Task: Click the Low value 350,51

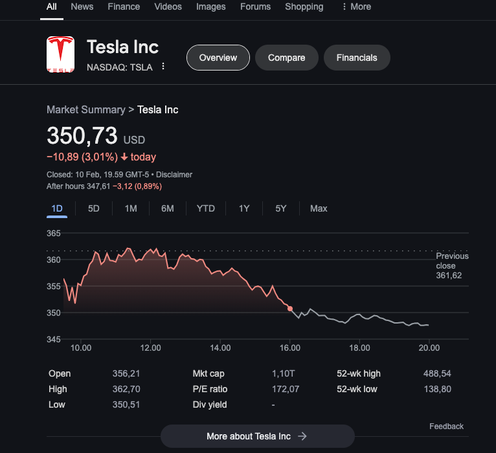Action: [126, 404]
